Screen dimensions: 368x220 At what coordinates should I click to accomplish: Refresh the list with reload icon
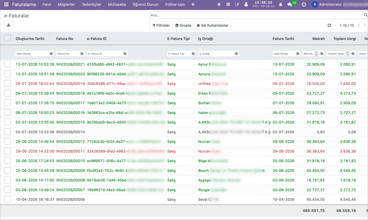coord(329,25)
